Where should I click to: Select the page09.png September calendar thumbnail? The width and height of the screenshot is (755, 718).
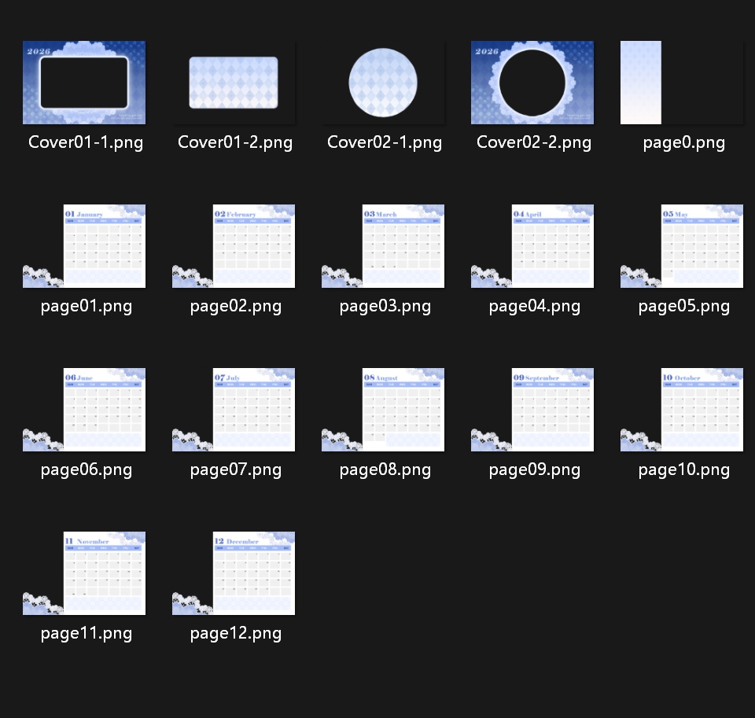point(532,410)
